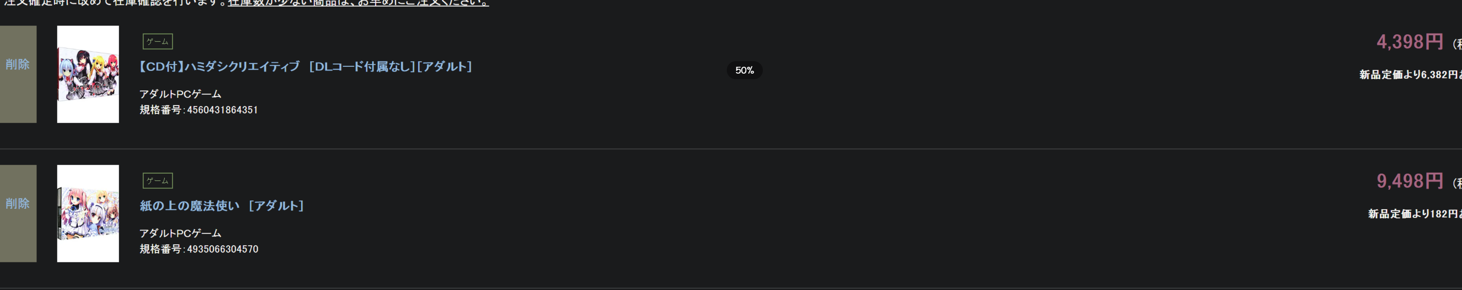Open the 紙の上の魔法使い cover thumbnail

coord(88,213)
